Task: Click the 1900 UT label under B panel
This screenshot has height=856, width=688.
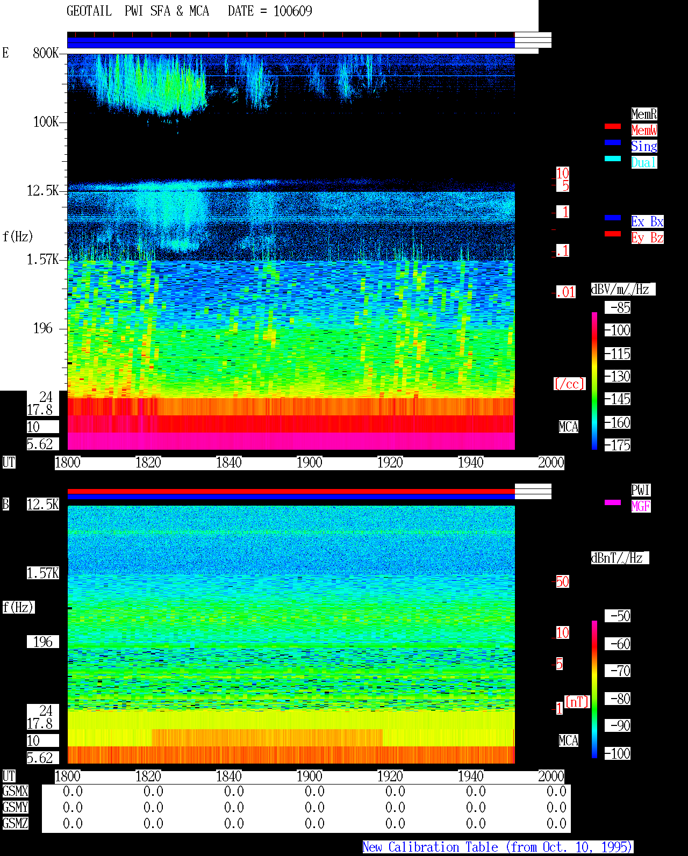Action: coord(309,776)
